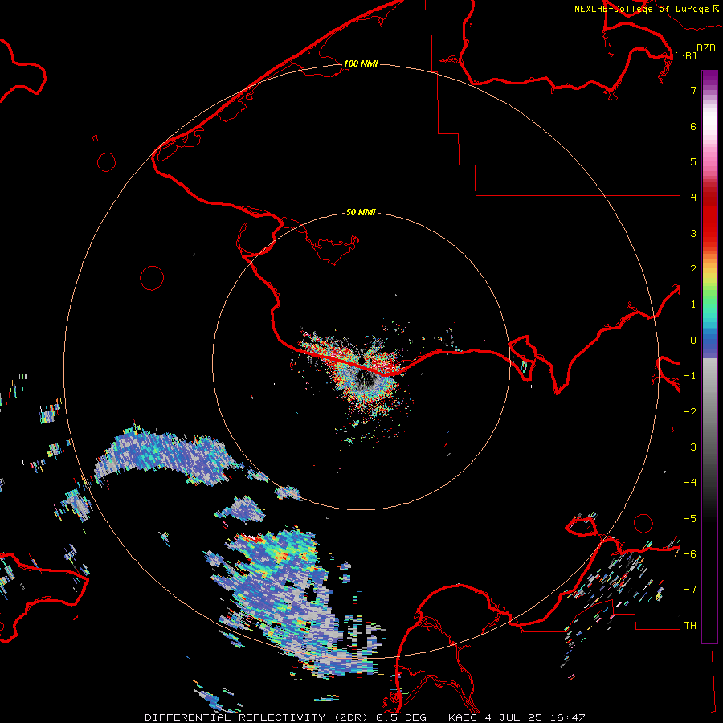Click the 50 NMI range ring label

[361, 212]
